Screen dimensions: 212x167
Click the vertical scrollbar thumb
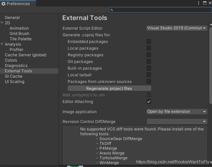[211, 66]
